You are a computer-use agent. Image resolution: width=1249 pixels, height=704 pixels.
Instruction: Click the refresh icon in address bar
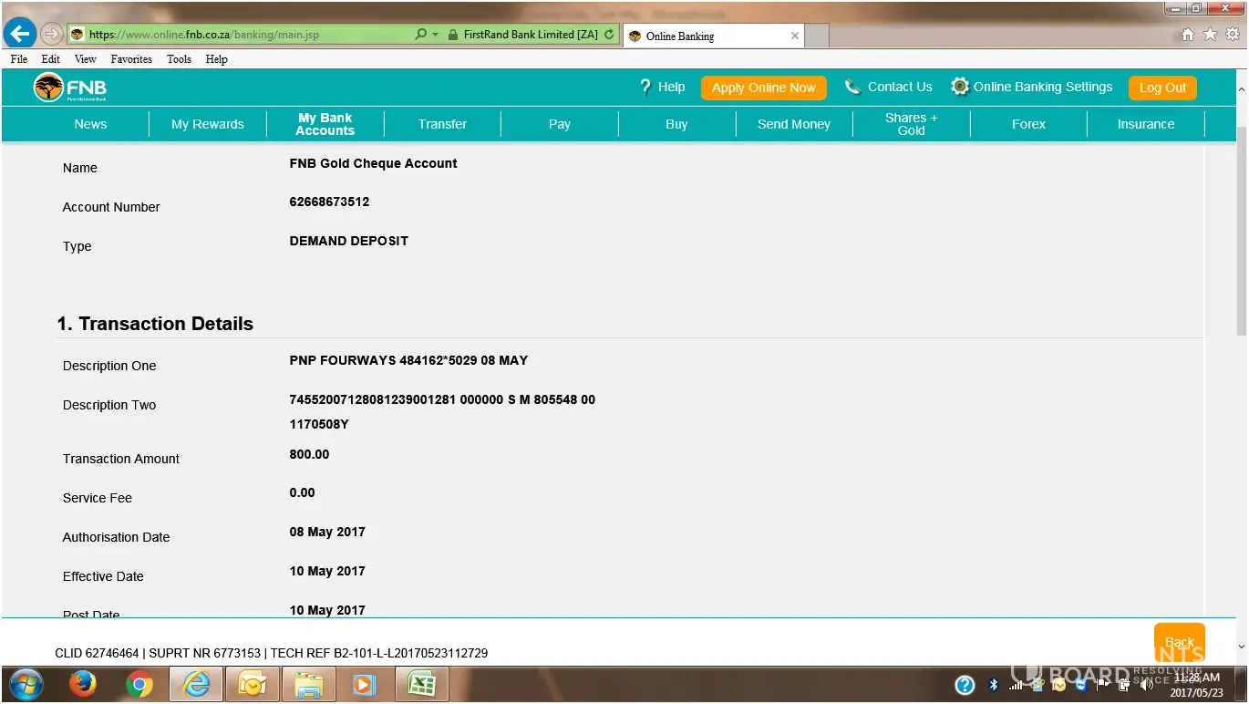609,35
